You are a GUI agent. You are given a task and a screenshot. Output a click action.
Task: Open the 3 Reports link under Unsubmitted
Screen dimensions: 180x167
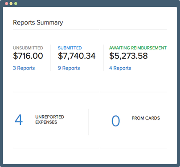(x=24, y=68)
